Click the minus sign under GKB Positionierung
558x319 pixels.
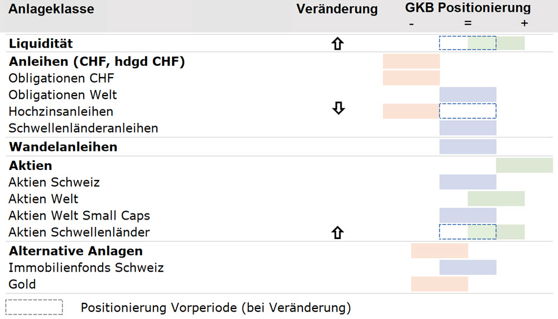pos(411,24)
